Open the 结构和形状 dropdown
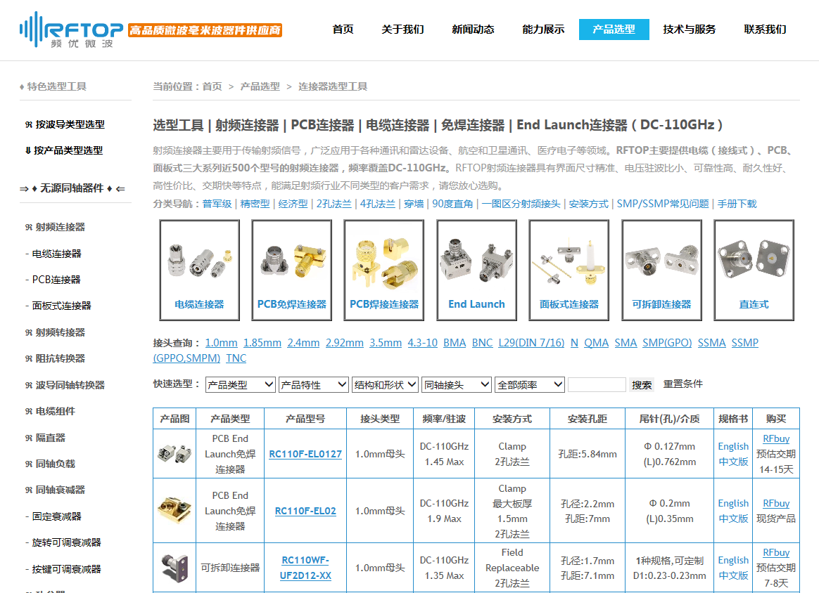The image size is (819, 593). (385, 385)
